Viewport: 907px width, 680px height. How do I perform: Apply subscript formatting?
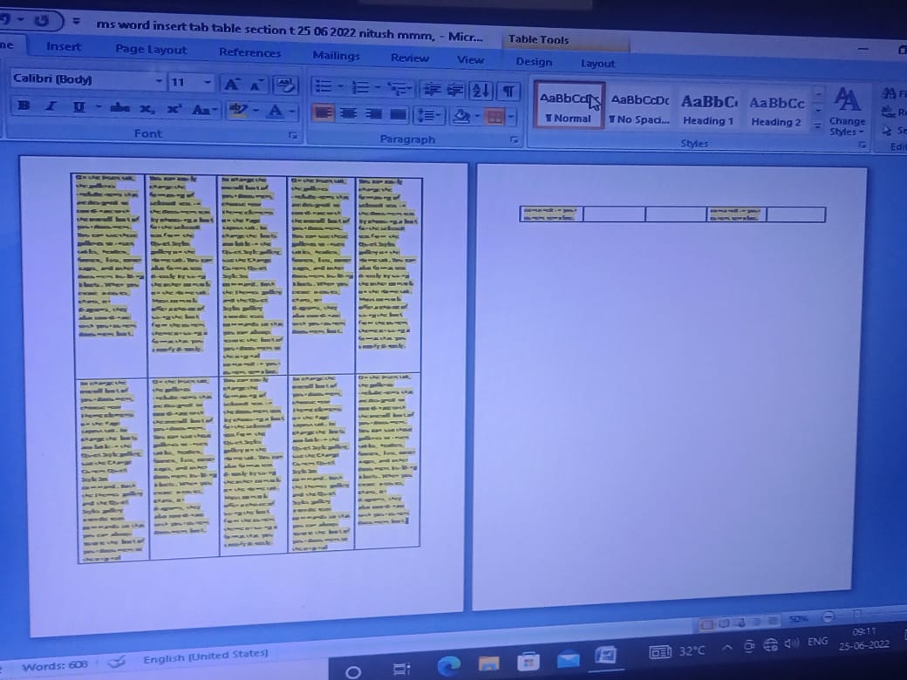click(x=147, y=109)
